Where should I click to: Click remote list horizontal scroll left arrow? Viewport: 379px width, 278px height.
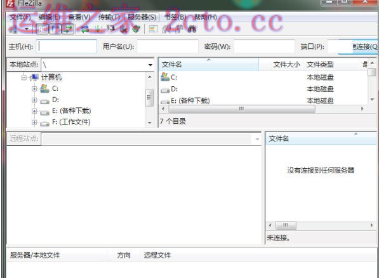pyautogui.click(x=270, y=225)
